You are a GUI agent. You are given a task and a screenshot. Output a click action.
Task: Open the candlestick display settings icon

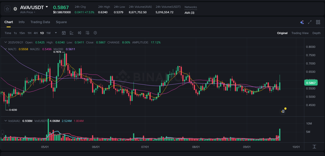pos(80,33)
